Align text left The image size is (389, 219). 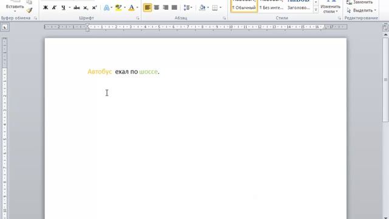(147, 8)
